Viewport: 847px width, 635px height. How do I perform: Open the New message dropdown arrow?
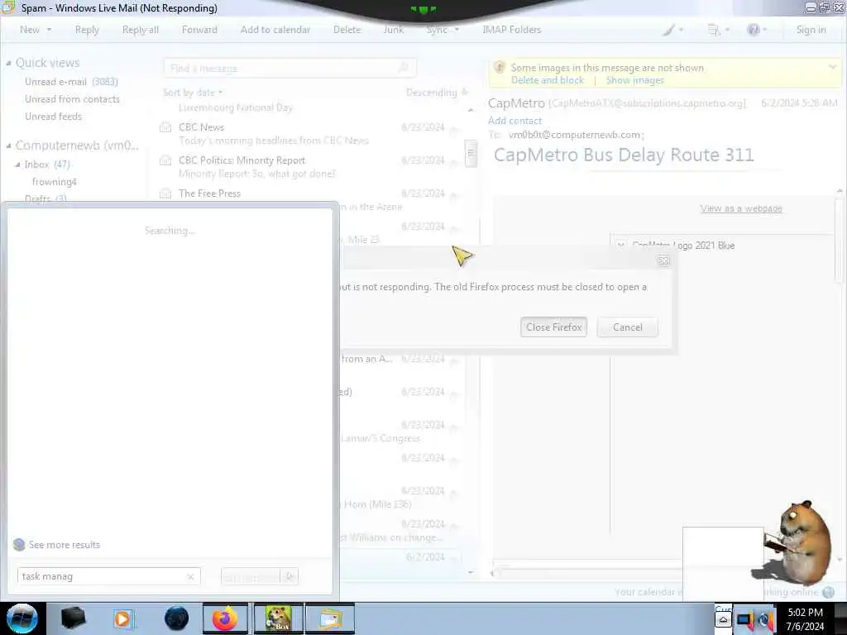(49, 30)
